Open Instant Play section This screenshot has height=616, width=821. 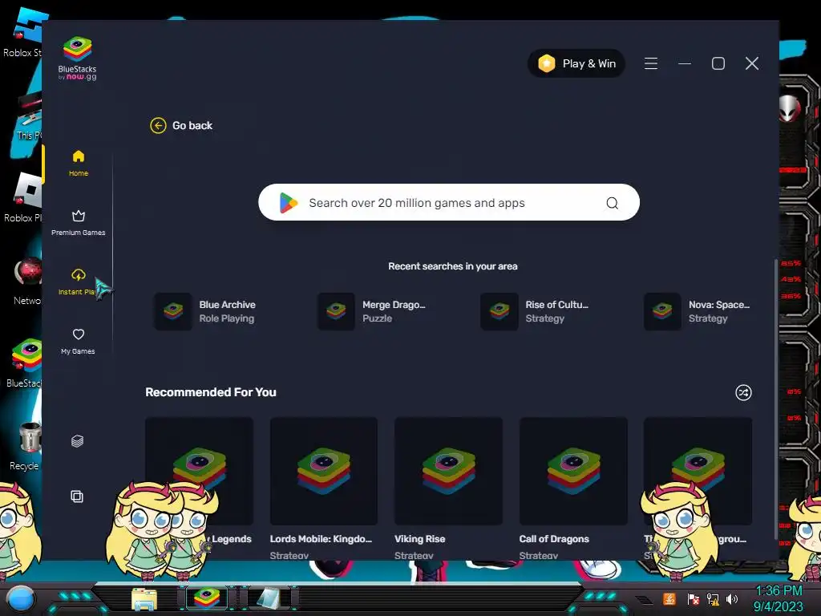coord(78,282)
